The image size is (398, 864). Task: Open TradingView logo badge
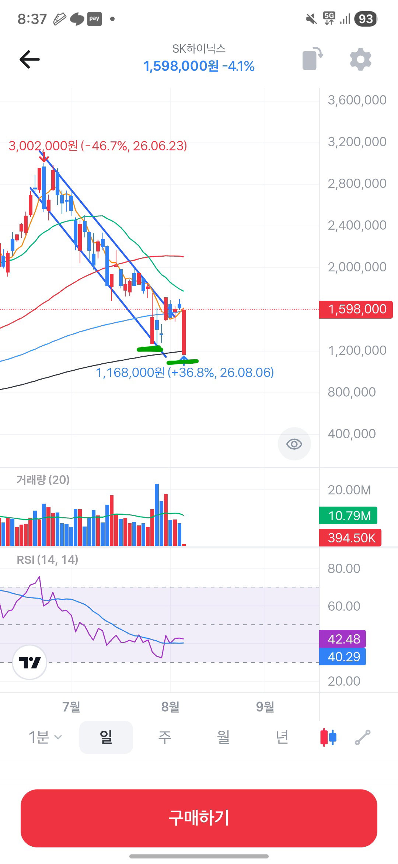(29, 662)
